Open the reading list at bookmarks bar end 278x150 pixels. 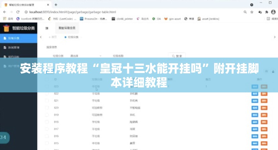click(272, 19)
